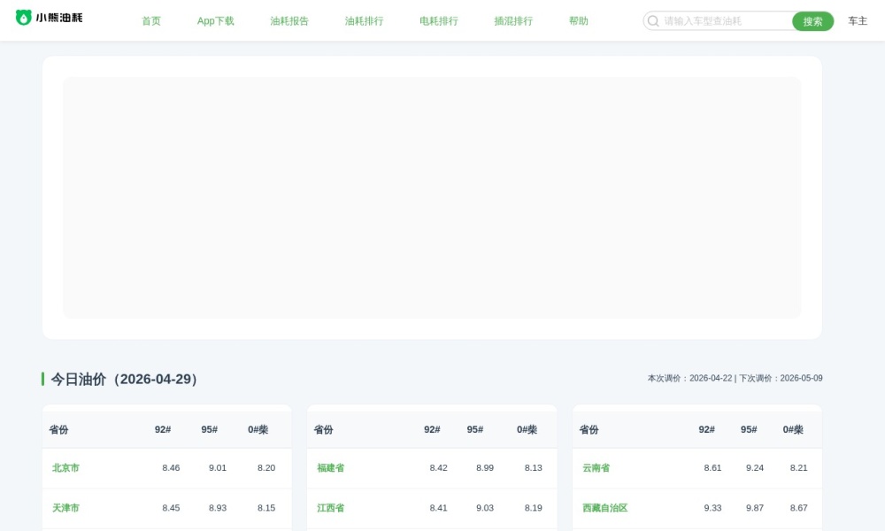Go to App下载 page
This screenshot has width=885, height=531.
[x=215, y=21]
